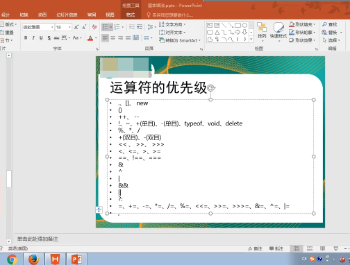Toggle italic formatting

pyautogui.click(x=33, y=38)
